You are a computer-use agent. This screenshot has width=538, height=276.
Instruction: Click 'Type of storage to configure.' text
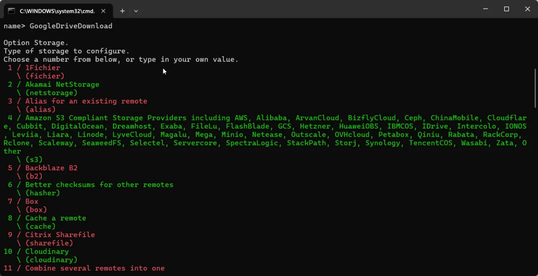tap(67, 51)
